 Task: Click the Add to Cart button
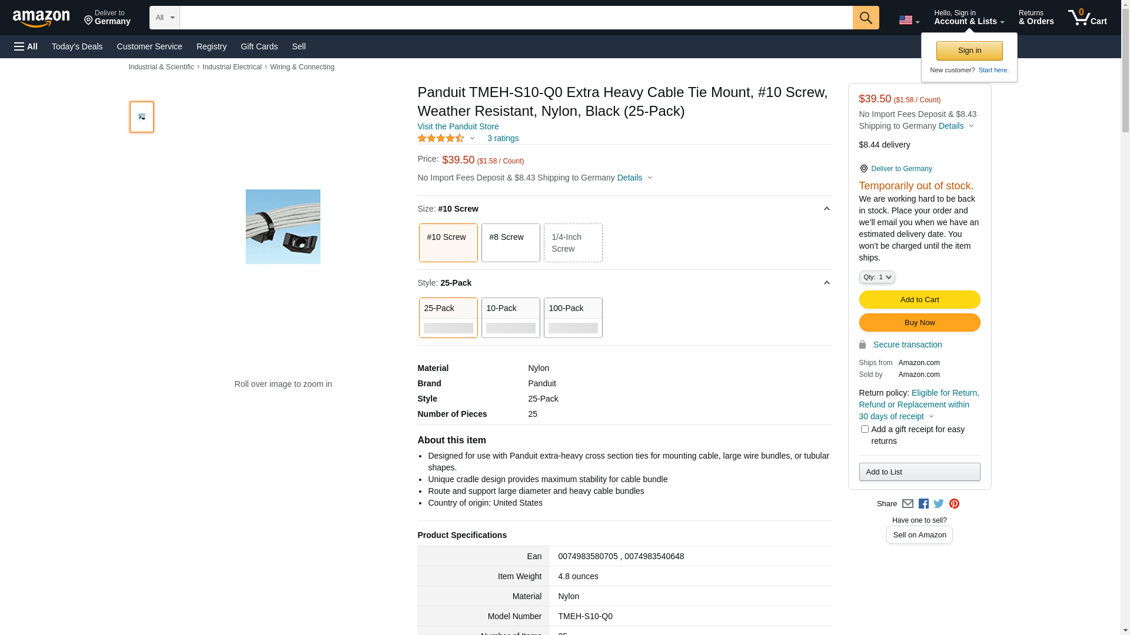(919, 300)
